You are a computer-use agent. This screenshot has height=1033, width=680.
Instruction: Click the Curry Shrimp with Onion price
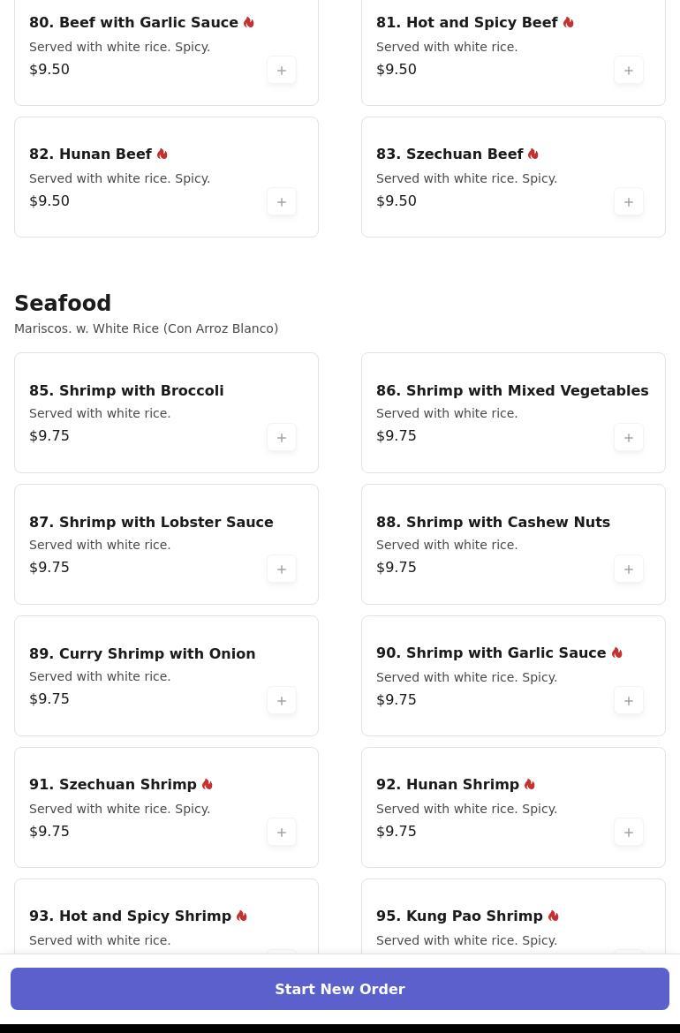coord(49,699)
